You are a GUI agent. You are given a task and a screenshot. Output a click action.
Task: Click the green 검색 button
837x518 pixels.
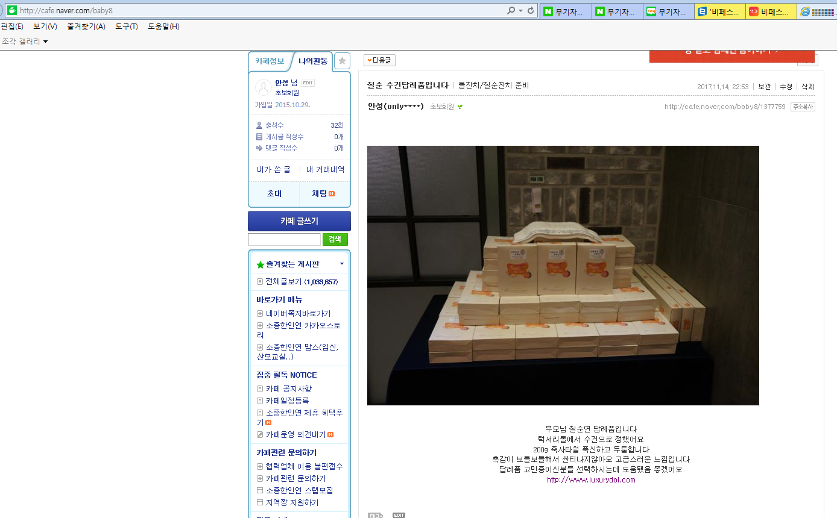coord(335,240)
